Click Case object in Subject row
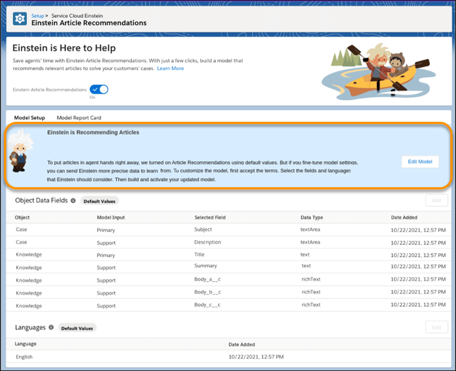Viewport: 456px width, 371px height. (x=21, y=229)
